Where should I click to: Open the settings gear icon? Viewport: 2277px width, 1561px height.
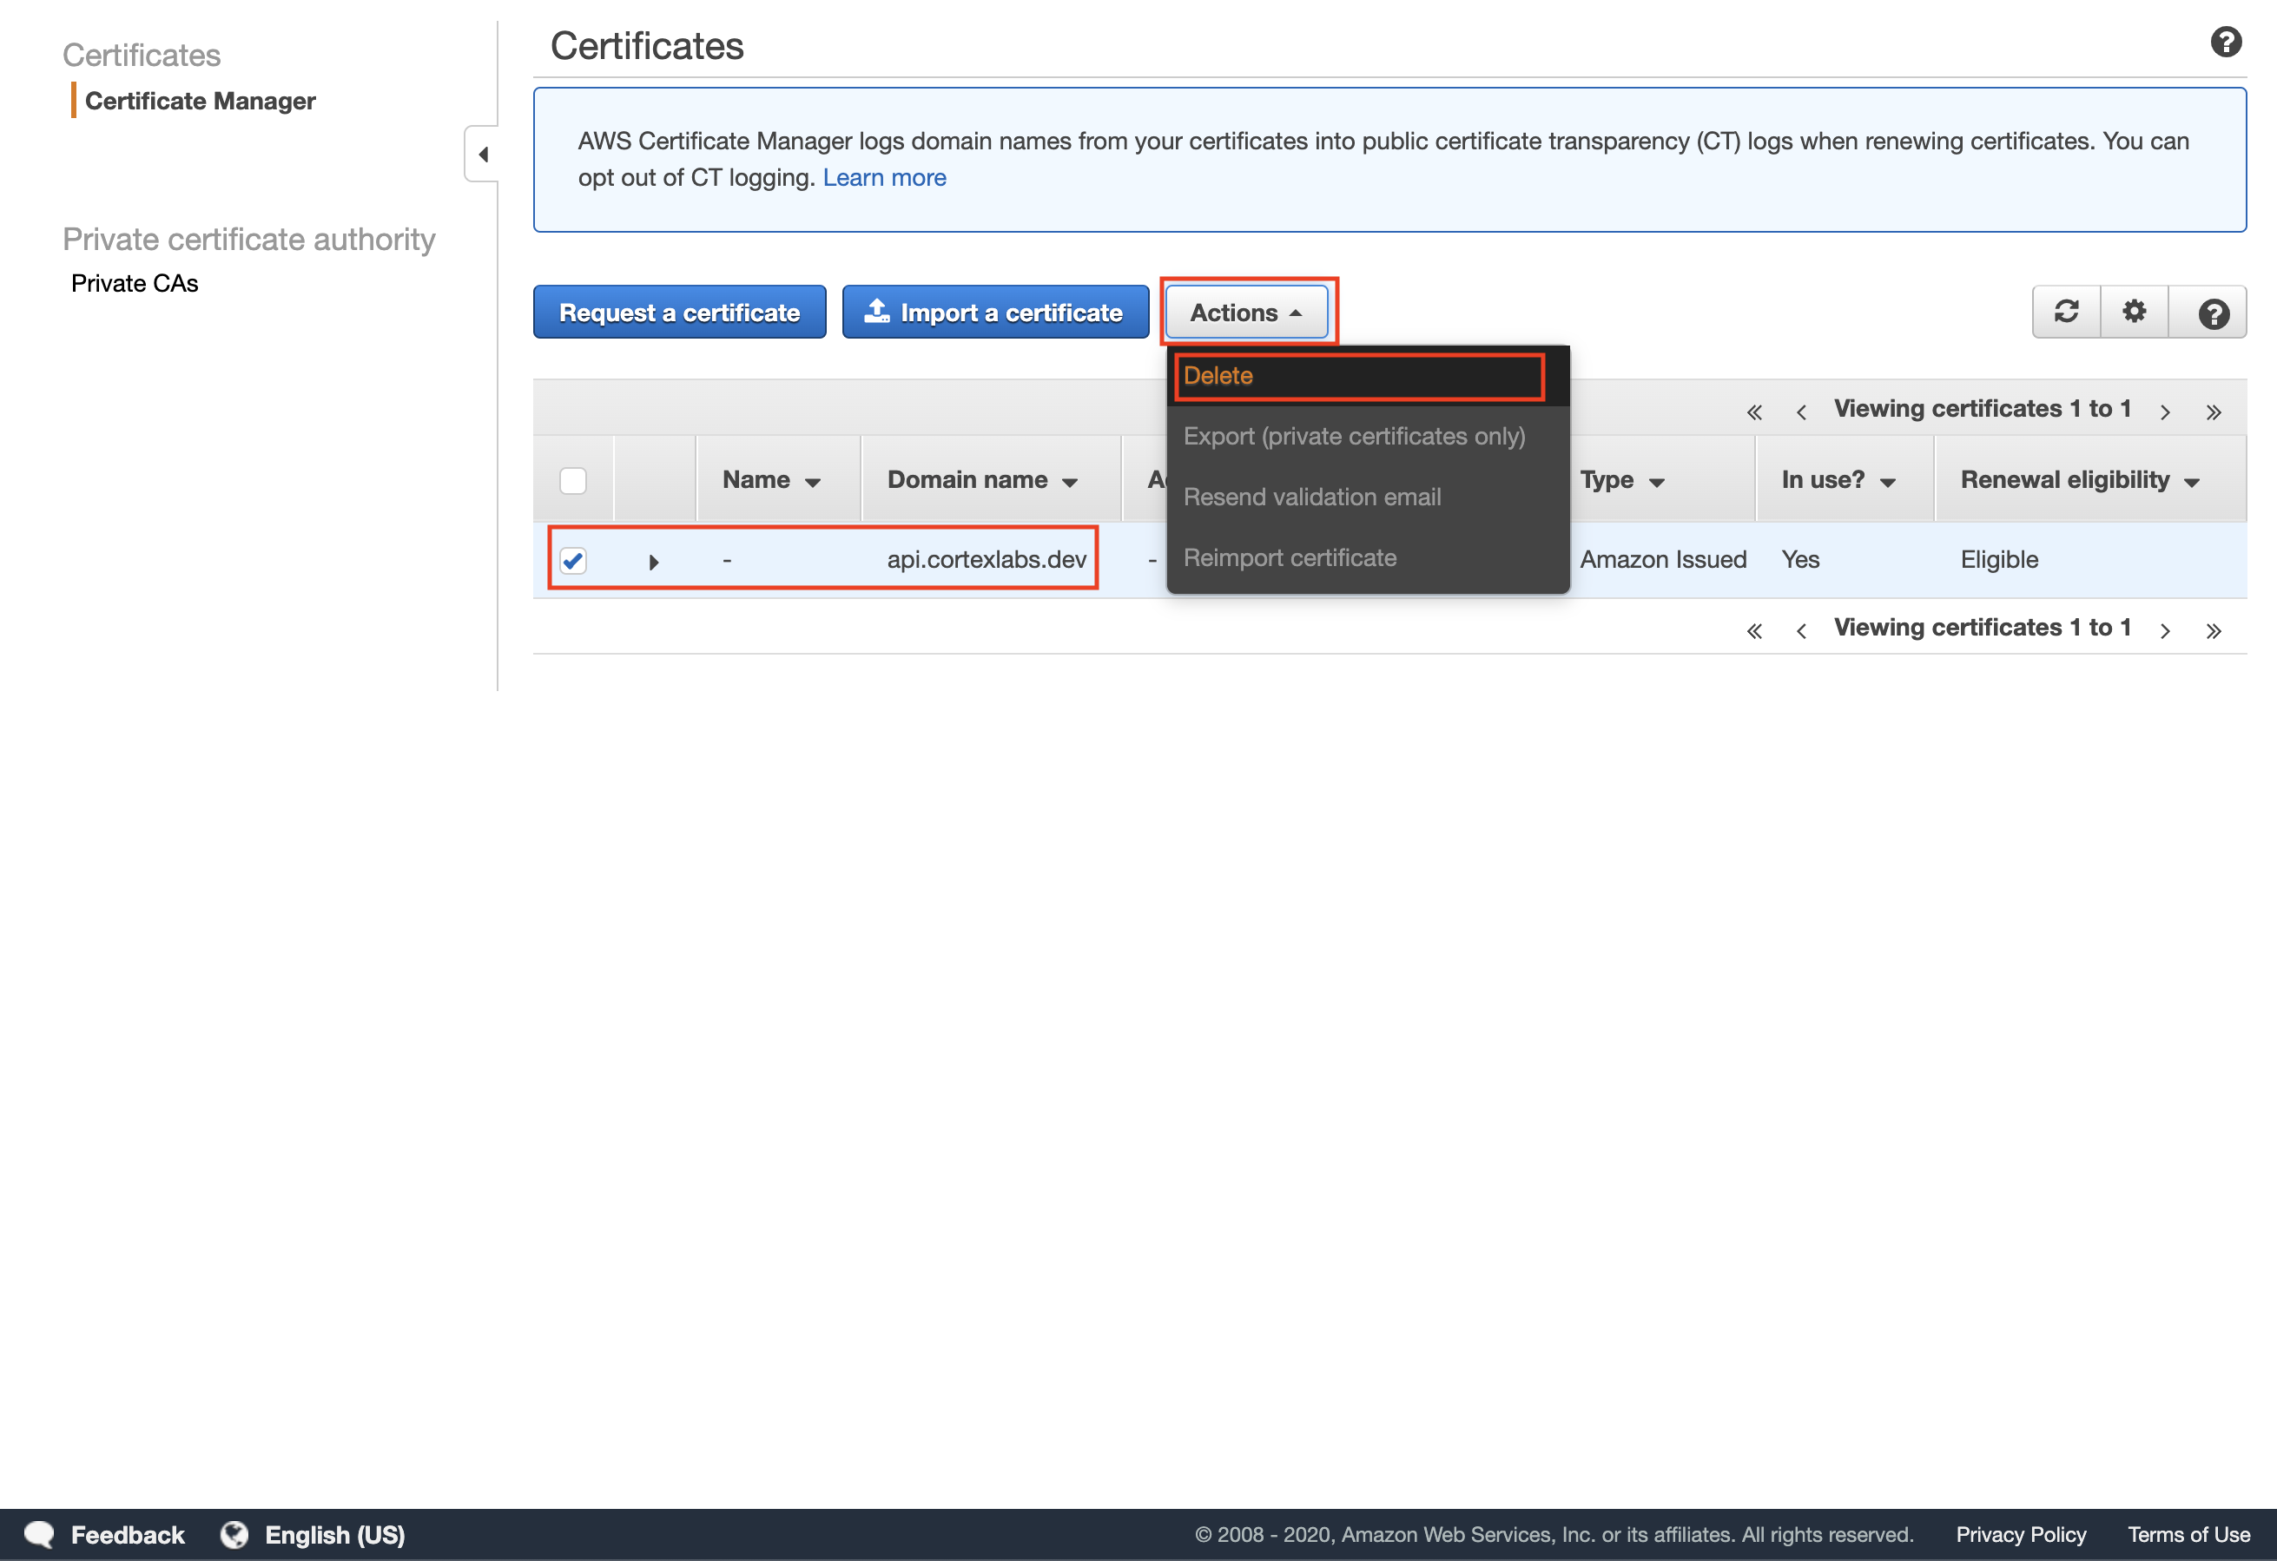[x=2134, y=313]
